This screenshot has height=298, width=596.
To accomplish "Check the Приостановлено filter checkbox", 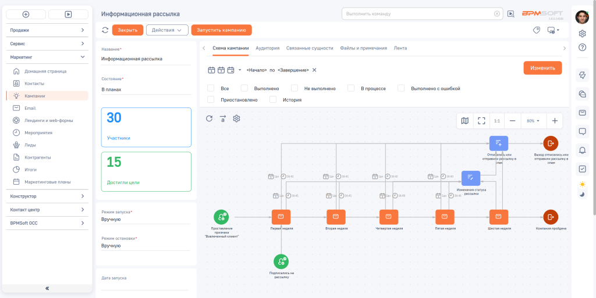I will (211, 100).
